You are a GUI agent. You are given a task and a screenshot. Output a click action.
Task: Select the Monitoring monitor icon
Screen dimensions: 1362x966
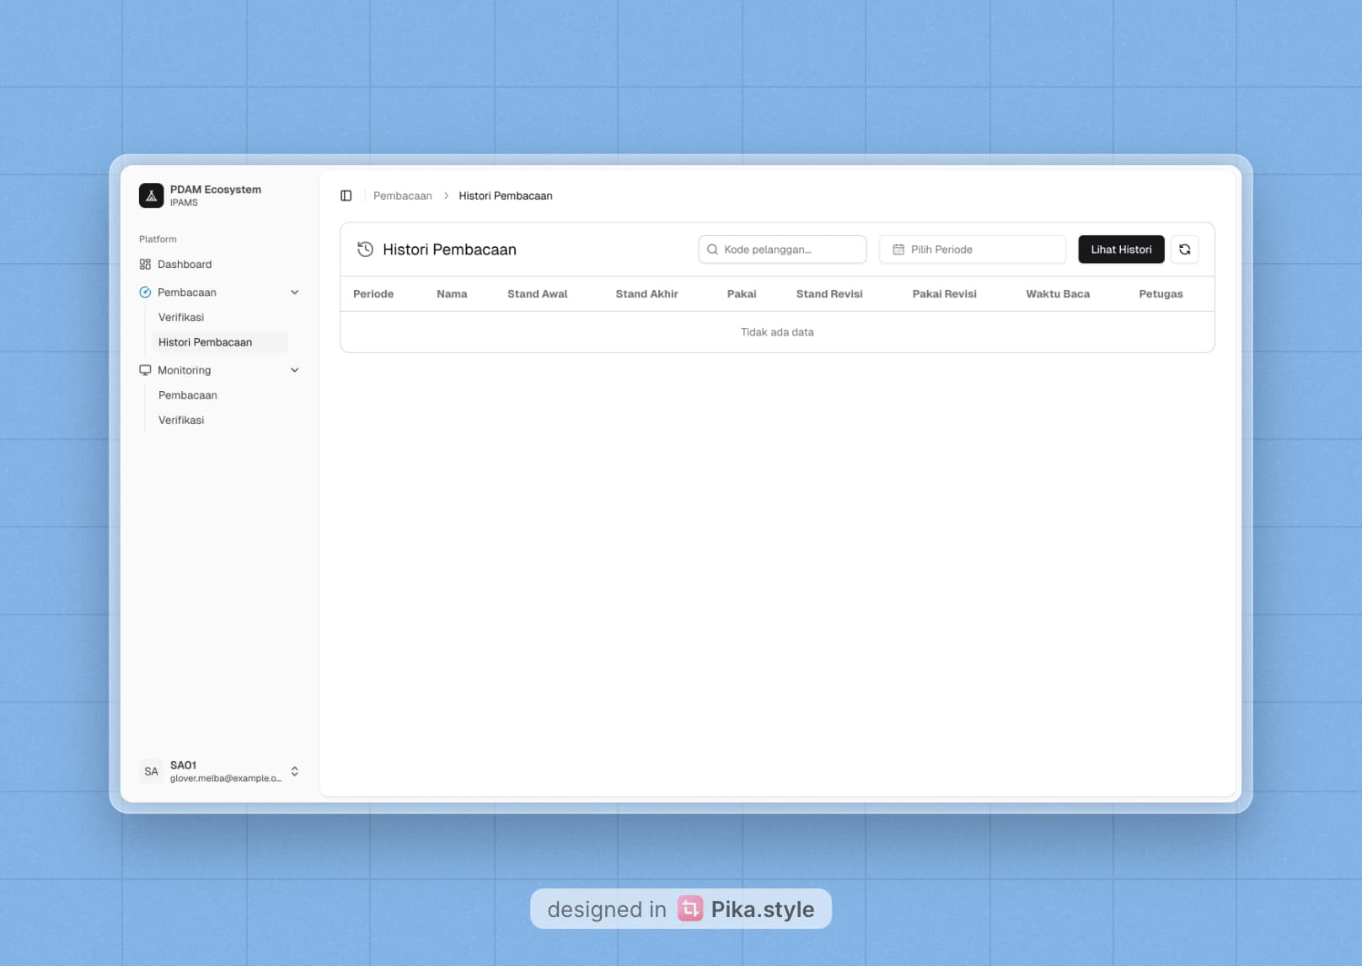(x=143, y=369)
